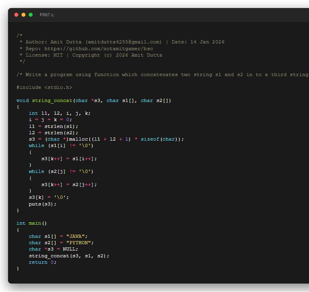Click the amitdutta4255@gmail.com email address
The width and height of the screenshot is (309, 292).
pyautogui.click(x=123, y=42)
